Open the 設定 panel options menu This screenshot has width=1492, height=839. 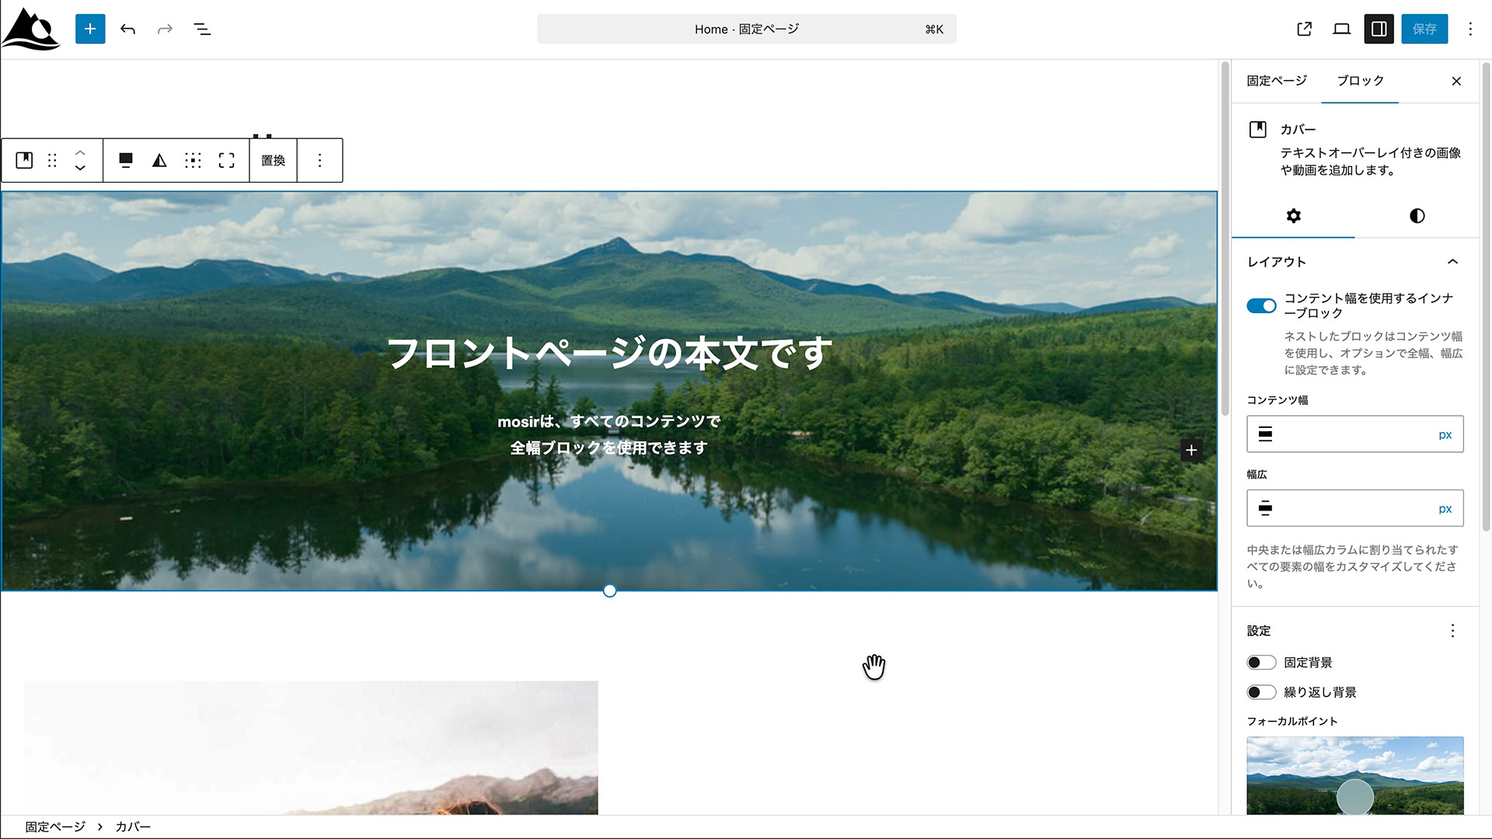coord(1452,631)
